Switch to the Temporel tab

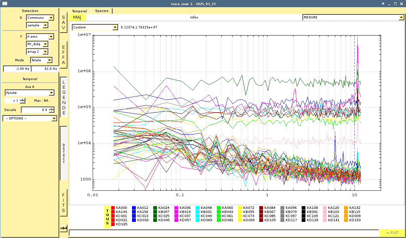coord(79,11)
